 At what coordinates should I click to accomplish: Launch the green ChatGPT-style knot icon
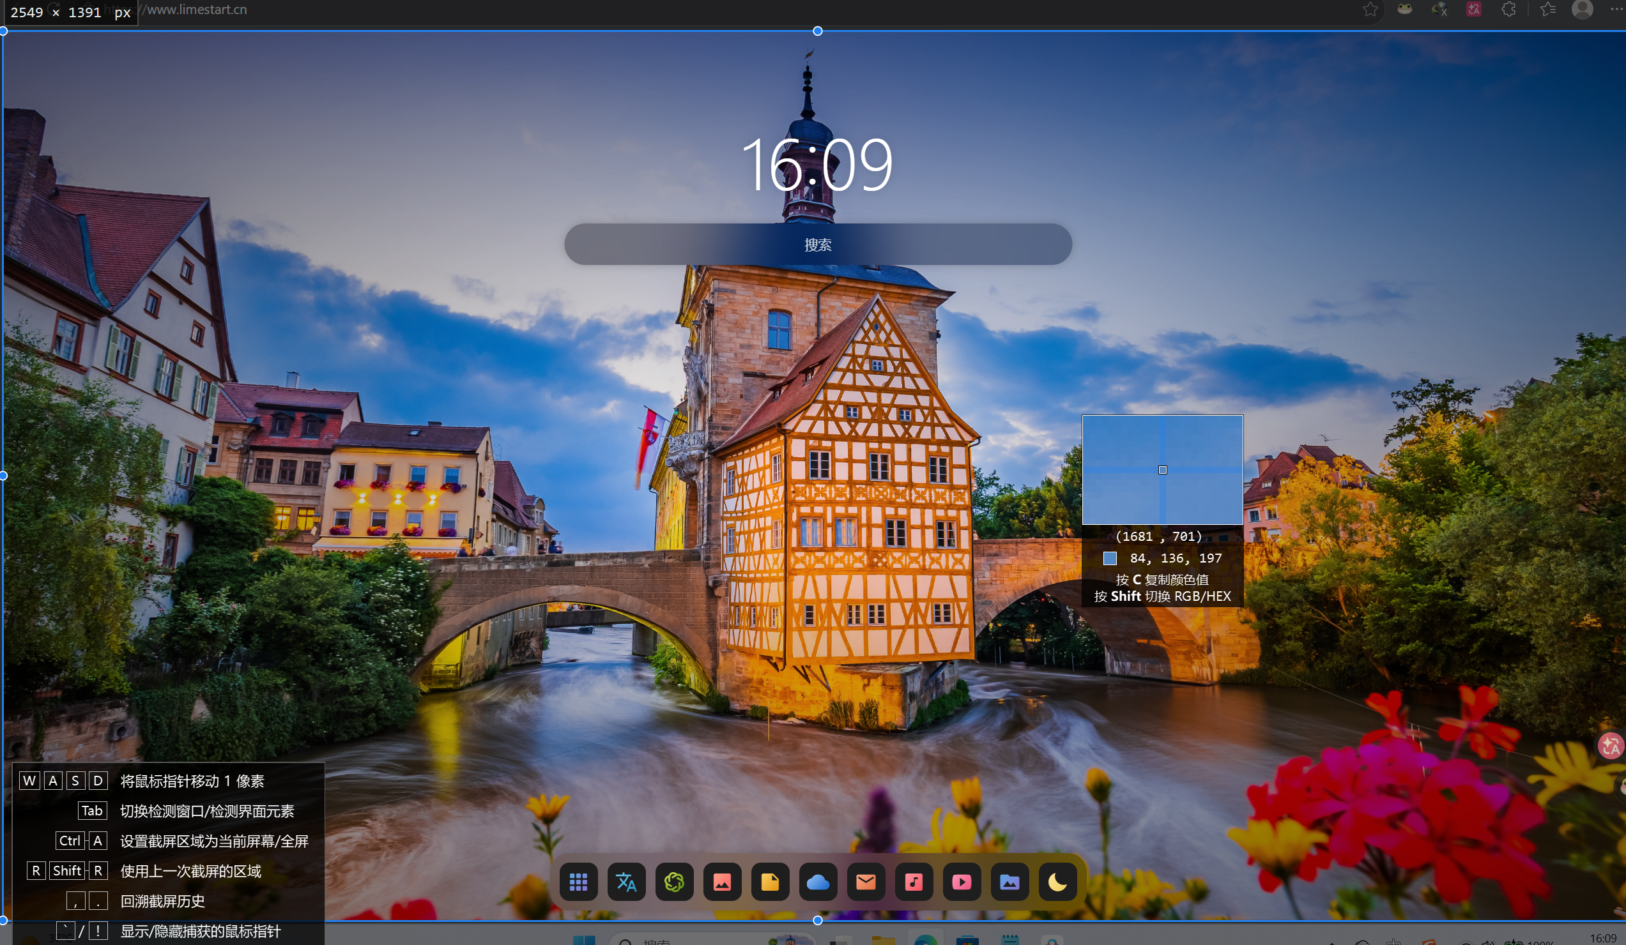coord(674,882)
